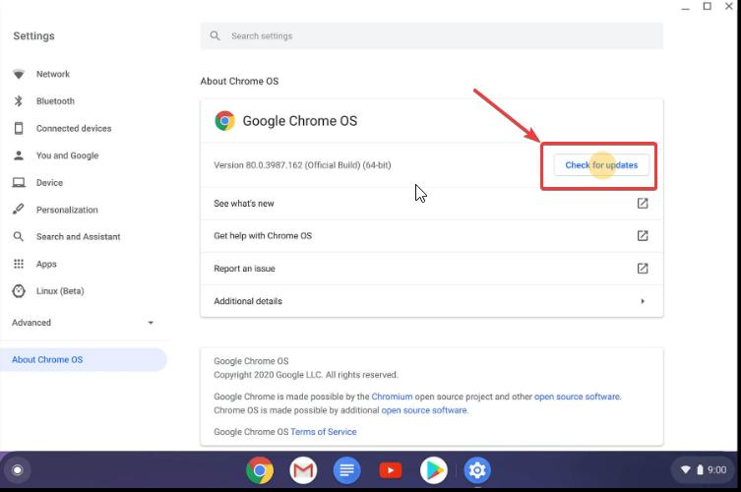The width and height of the screenshot is (741, 492).
Task: Click Check for updates button
Action: (601, 165)
